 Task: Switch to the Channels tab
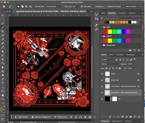pos(120,55)
